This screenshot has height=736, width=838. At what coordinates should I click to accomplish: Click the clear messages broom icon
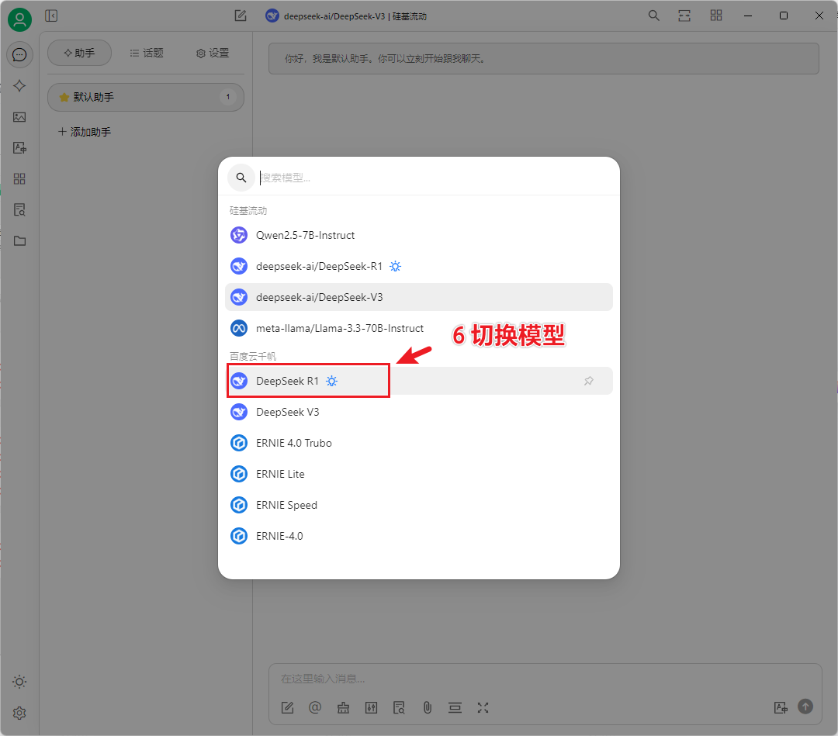(x=343, y=707)
